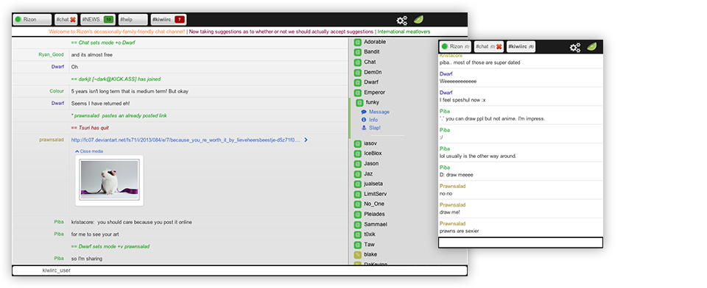Image resolution: width=707 pixels, height=288 pixels.
Task: Click the Slap hand icon
Action: 364,129
